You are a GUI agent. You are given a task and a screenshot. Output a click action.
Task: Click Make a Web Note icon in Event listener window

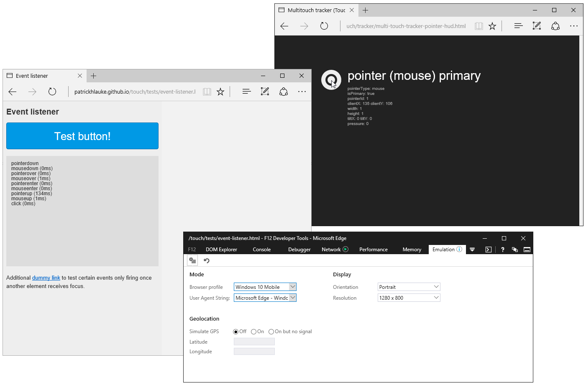[x=265, y=92]
